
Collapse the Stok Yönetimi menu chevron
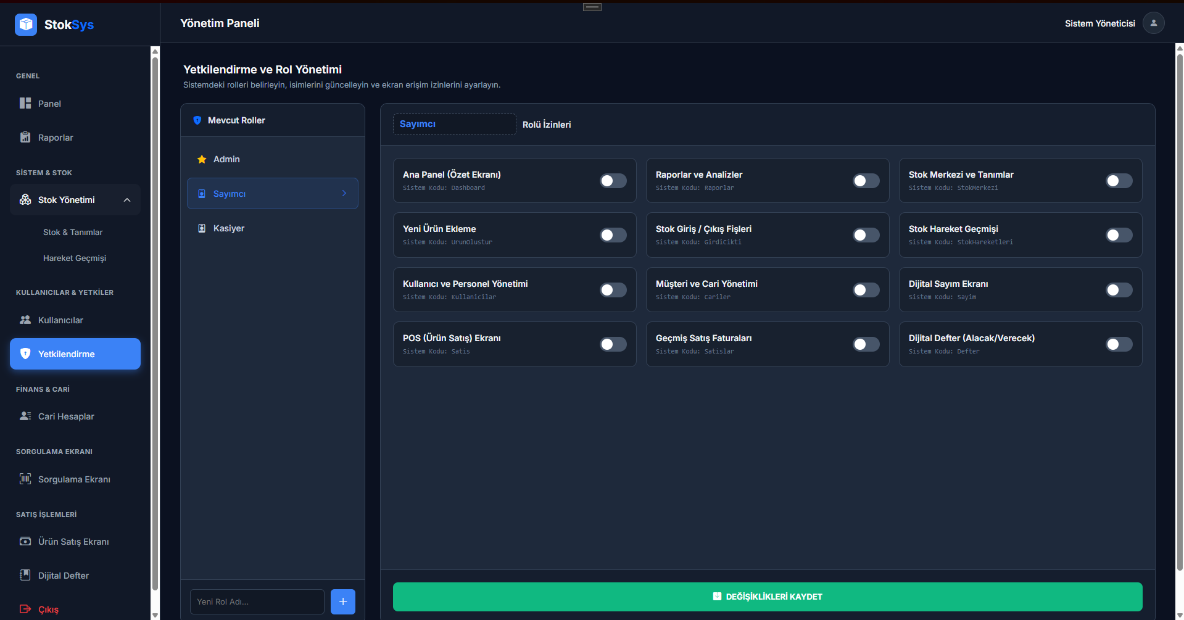pos(127,200)
